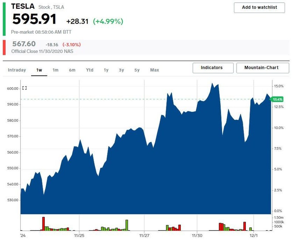Open the Indicators menu
292x245 pixels.
[x=213, y=68]
